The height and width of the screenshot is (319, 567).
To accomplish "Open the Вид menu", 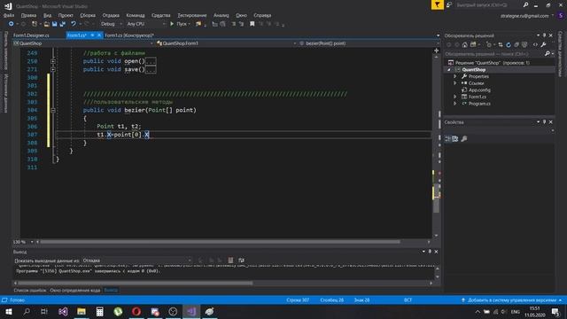I will coord(47,15).
